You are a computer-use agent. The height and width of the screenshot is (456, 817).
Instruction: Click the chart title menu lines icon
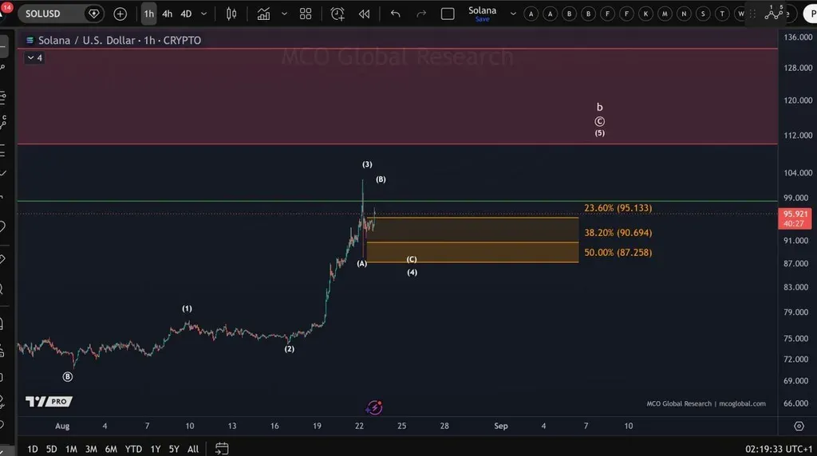pos(30,40)
